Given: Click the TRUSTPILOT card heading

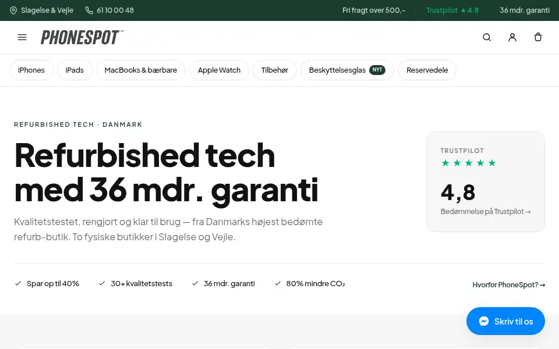Looking at the screenshot, I should click(462, 151).
